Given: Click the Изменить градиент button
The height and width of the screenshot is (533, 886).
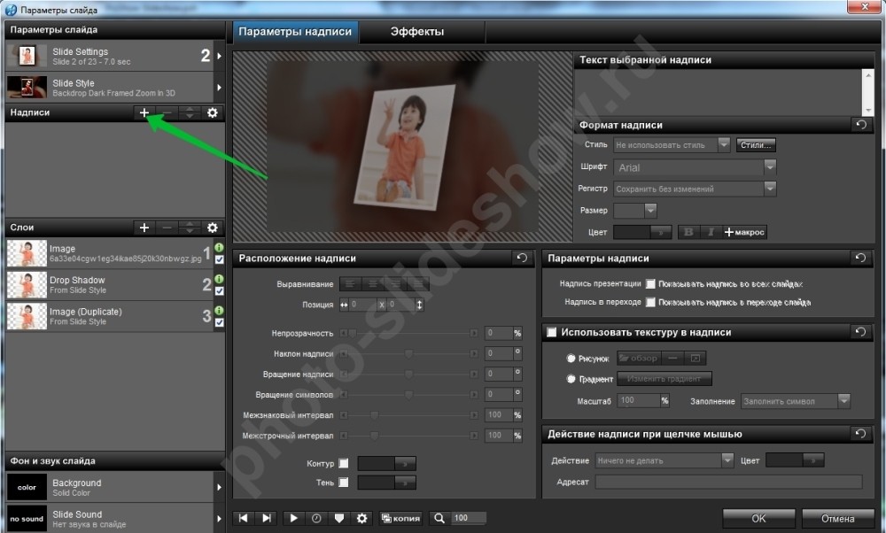Looking at the screenshot, I should (x=664, y=379).
